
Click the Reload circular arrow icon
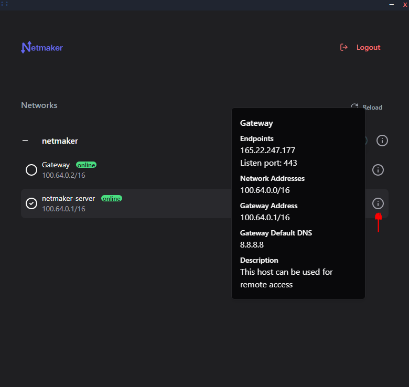pyautogui.click(x=355, y=107)
